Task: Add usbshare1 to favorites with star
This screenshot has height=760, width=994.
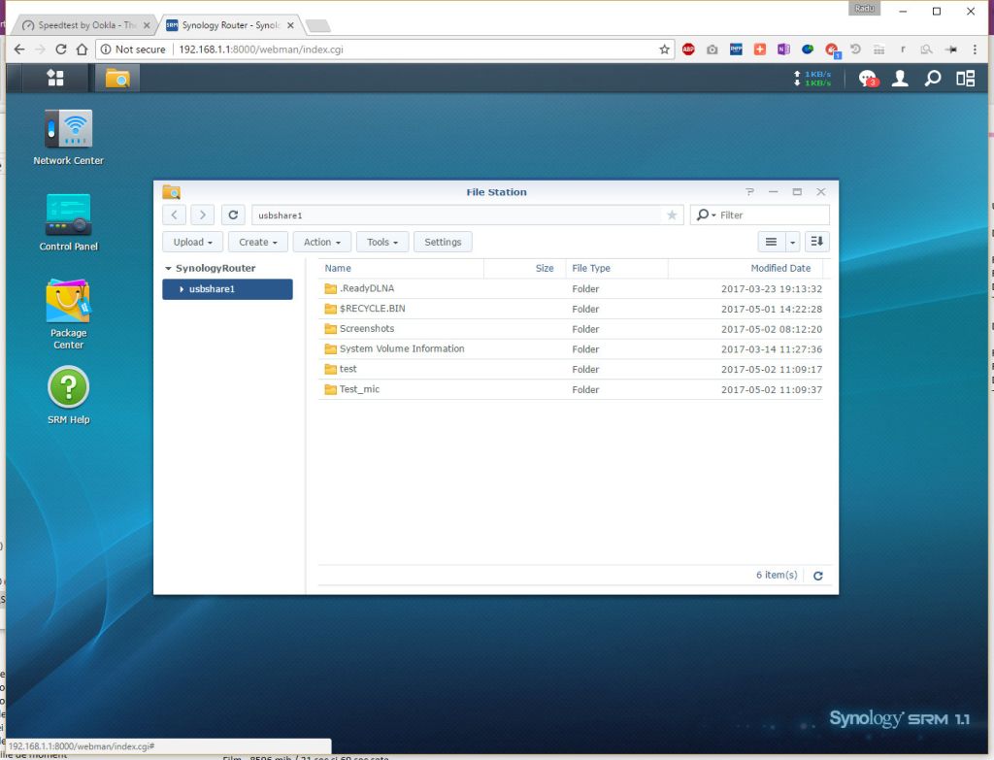Action: [x=672, y=215]
